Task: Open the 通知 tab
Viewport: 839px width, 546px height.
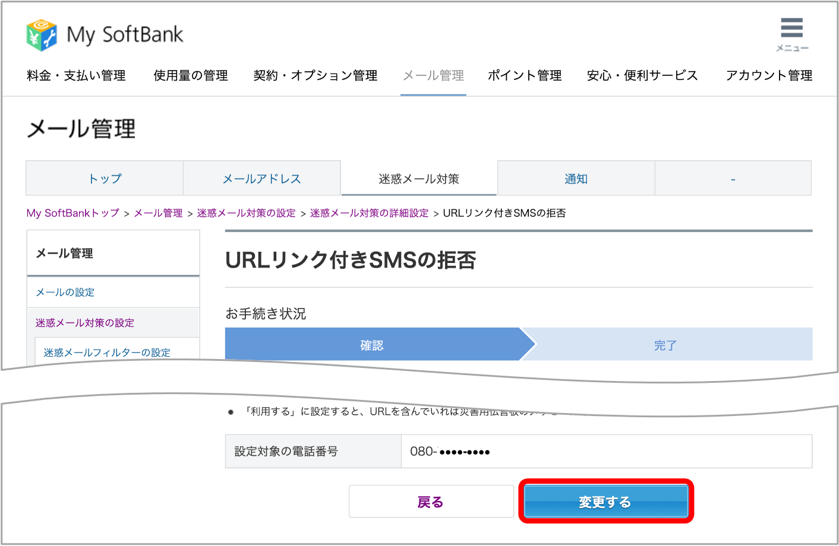Action: tap(576, 178)
